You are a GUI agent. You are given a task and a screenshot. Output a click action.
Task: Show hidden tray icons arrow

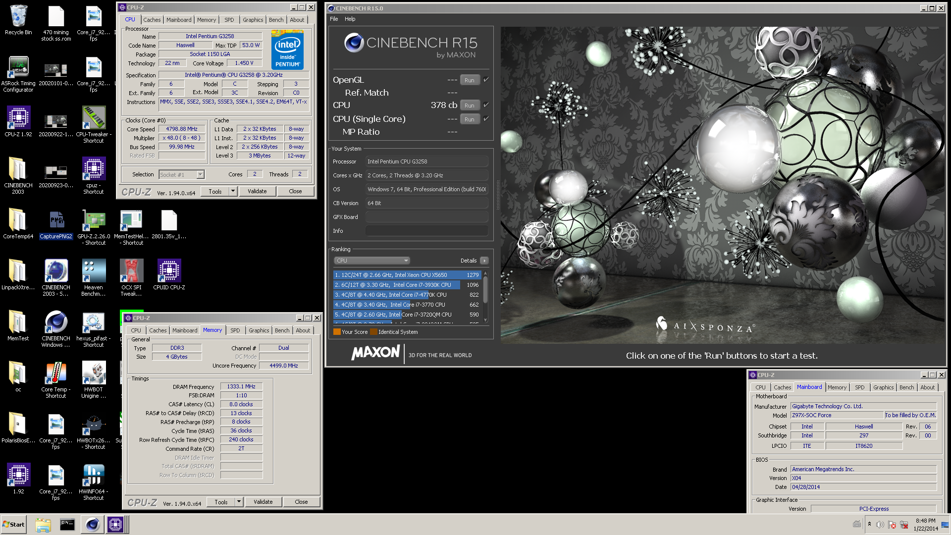pos(869,524)
